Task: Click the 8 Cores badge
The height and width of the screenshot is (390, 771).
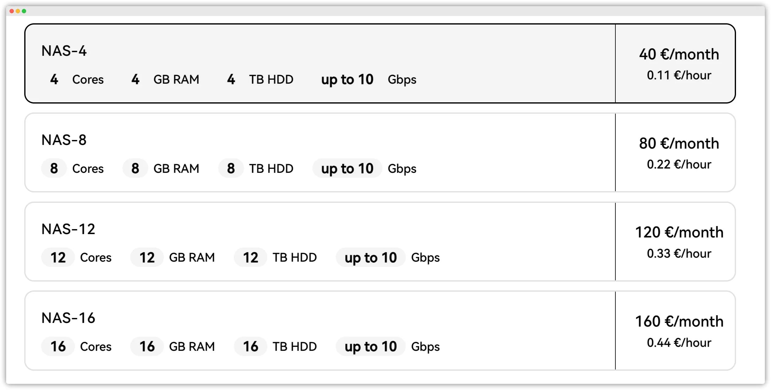Action: click(54, 168)
